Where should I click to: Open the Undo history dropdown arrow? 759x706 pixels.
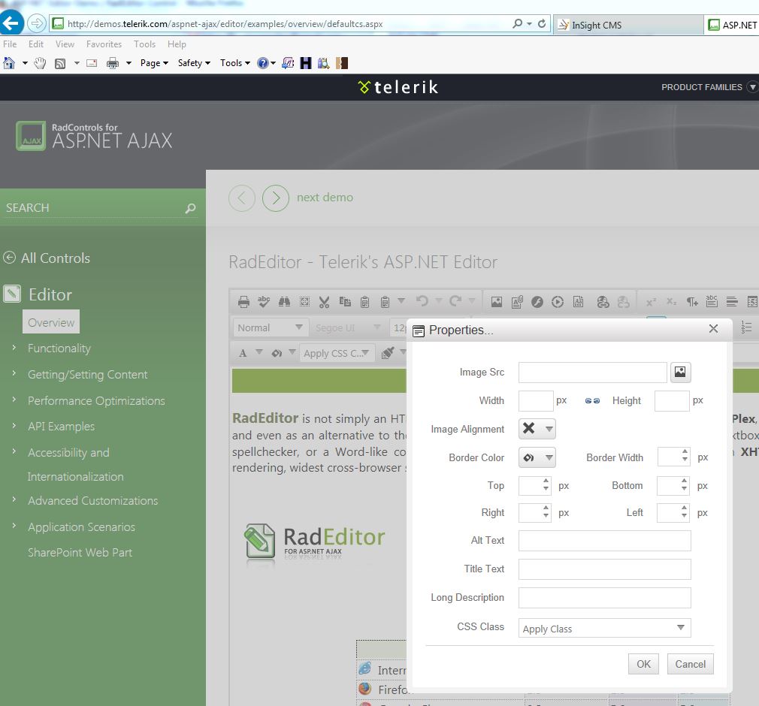439,301
